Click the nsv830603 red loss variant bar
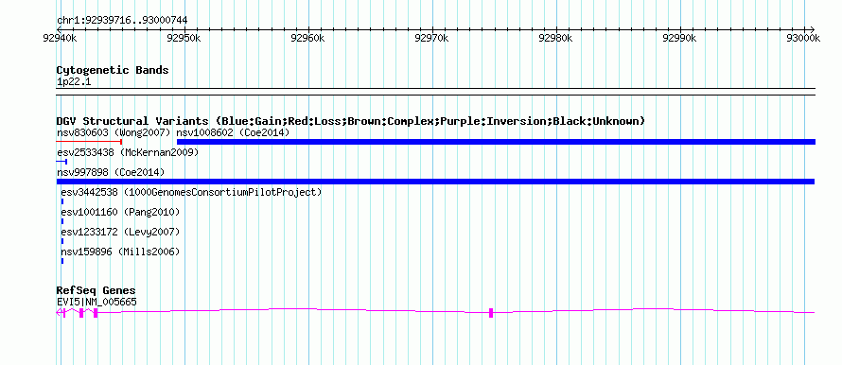The height and width of the screenshot is (365, 842). coord(89,142)
